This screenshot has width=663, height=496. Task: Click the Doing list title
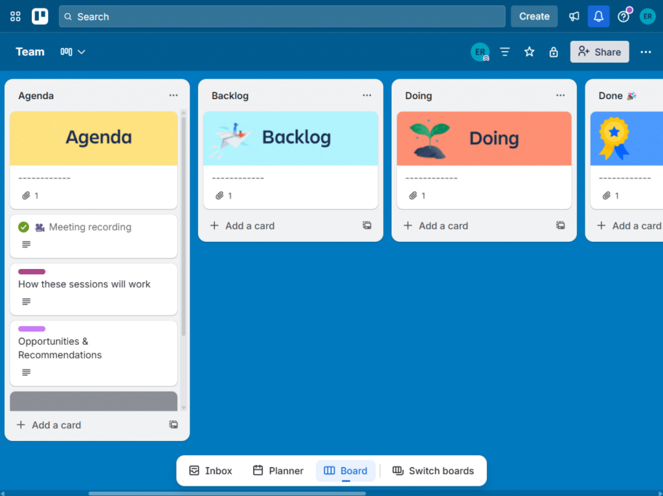coord(419,96)
